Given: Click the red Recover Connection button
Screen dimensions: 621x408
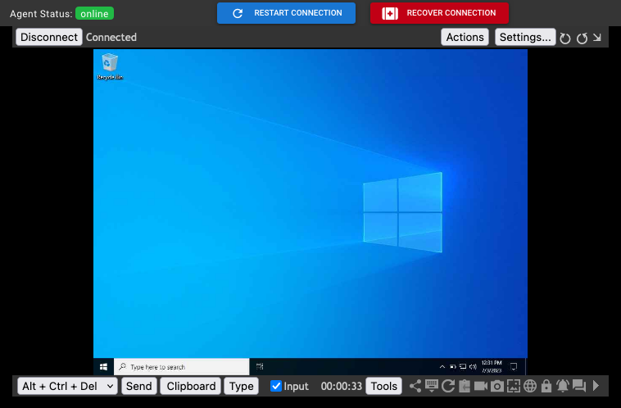Looking at the screenshot, I should coord(439,13).
